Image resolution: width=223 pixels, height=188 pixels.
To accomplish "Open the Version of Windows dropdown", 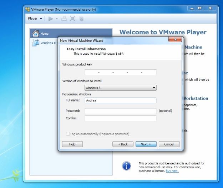I will 121,88.
